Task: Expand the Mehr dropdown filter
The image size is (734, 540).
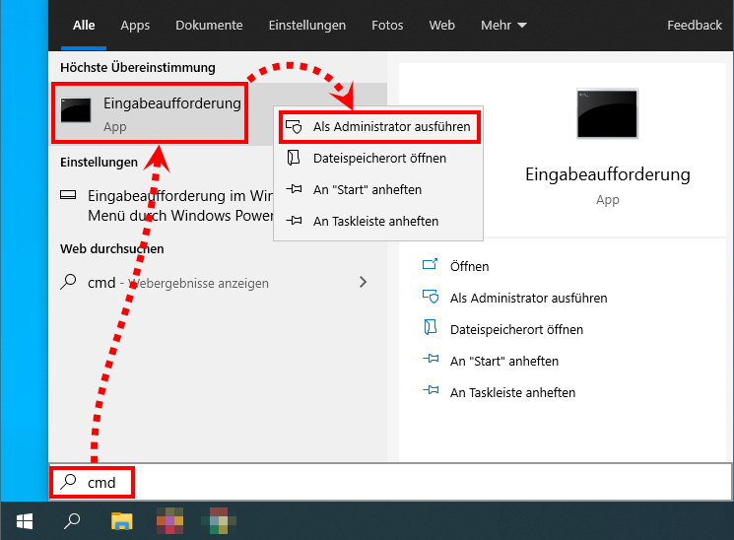Action: pos(503,25)
